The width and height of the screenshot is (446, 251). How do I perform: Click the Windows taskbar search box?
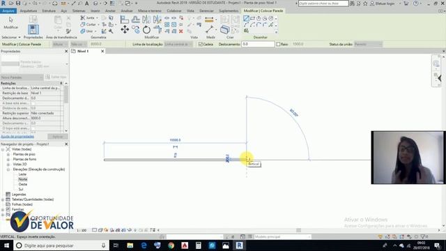61,245
